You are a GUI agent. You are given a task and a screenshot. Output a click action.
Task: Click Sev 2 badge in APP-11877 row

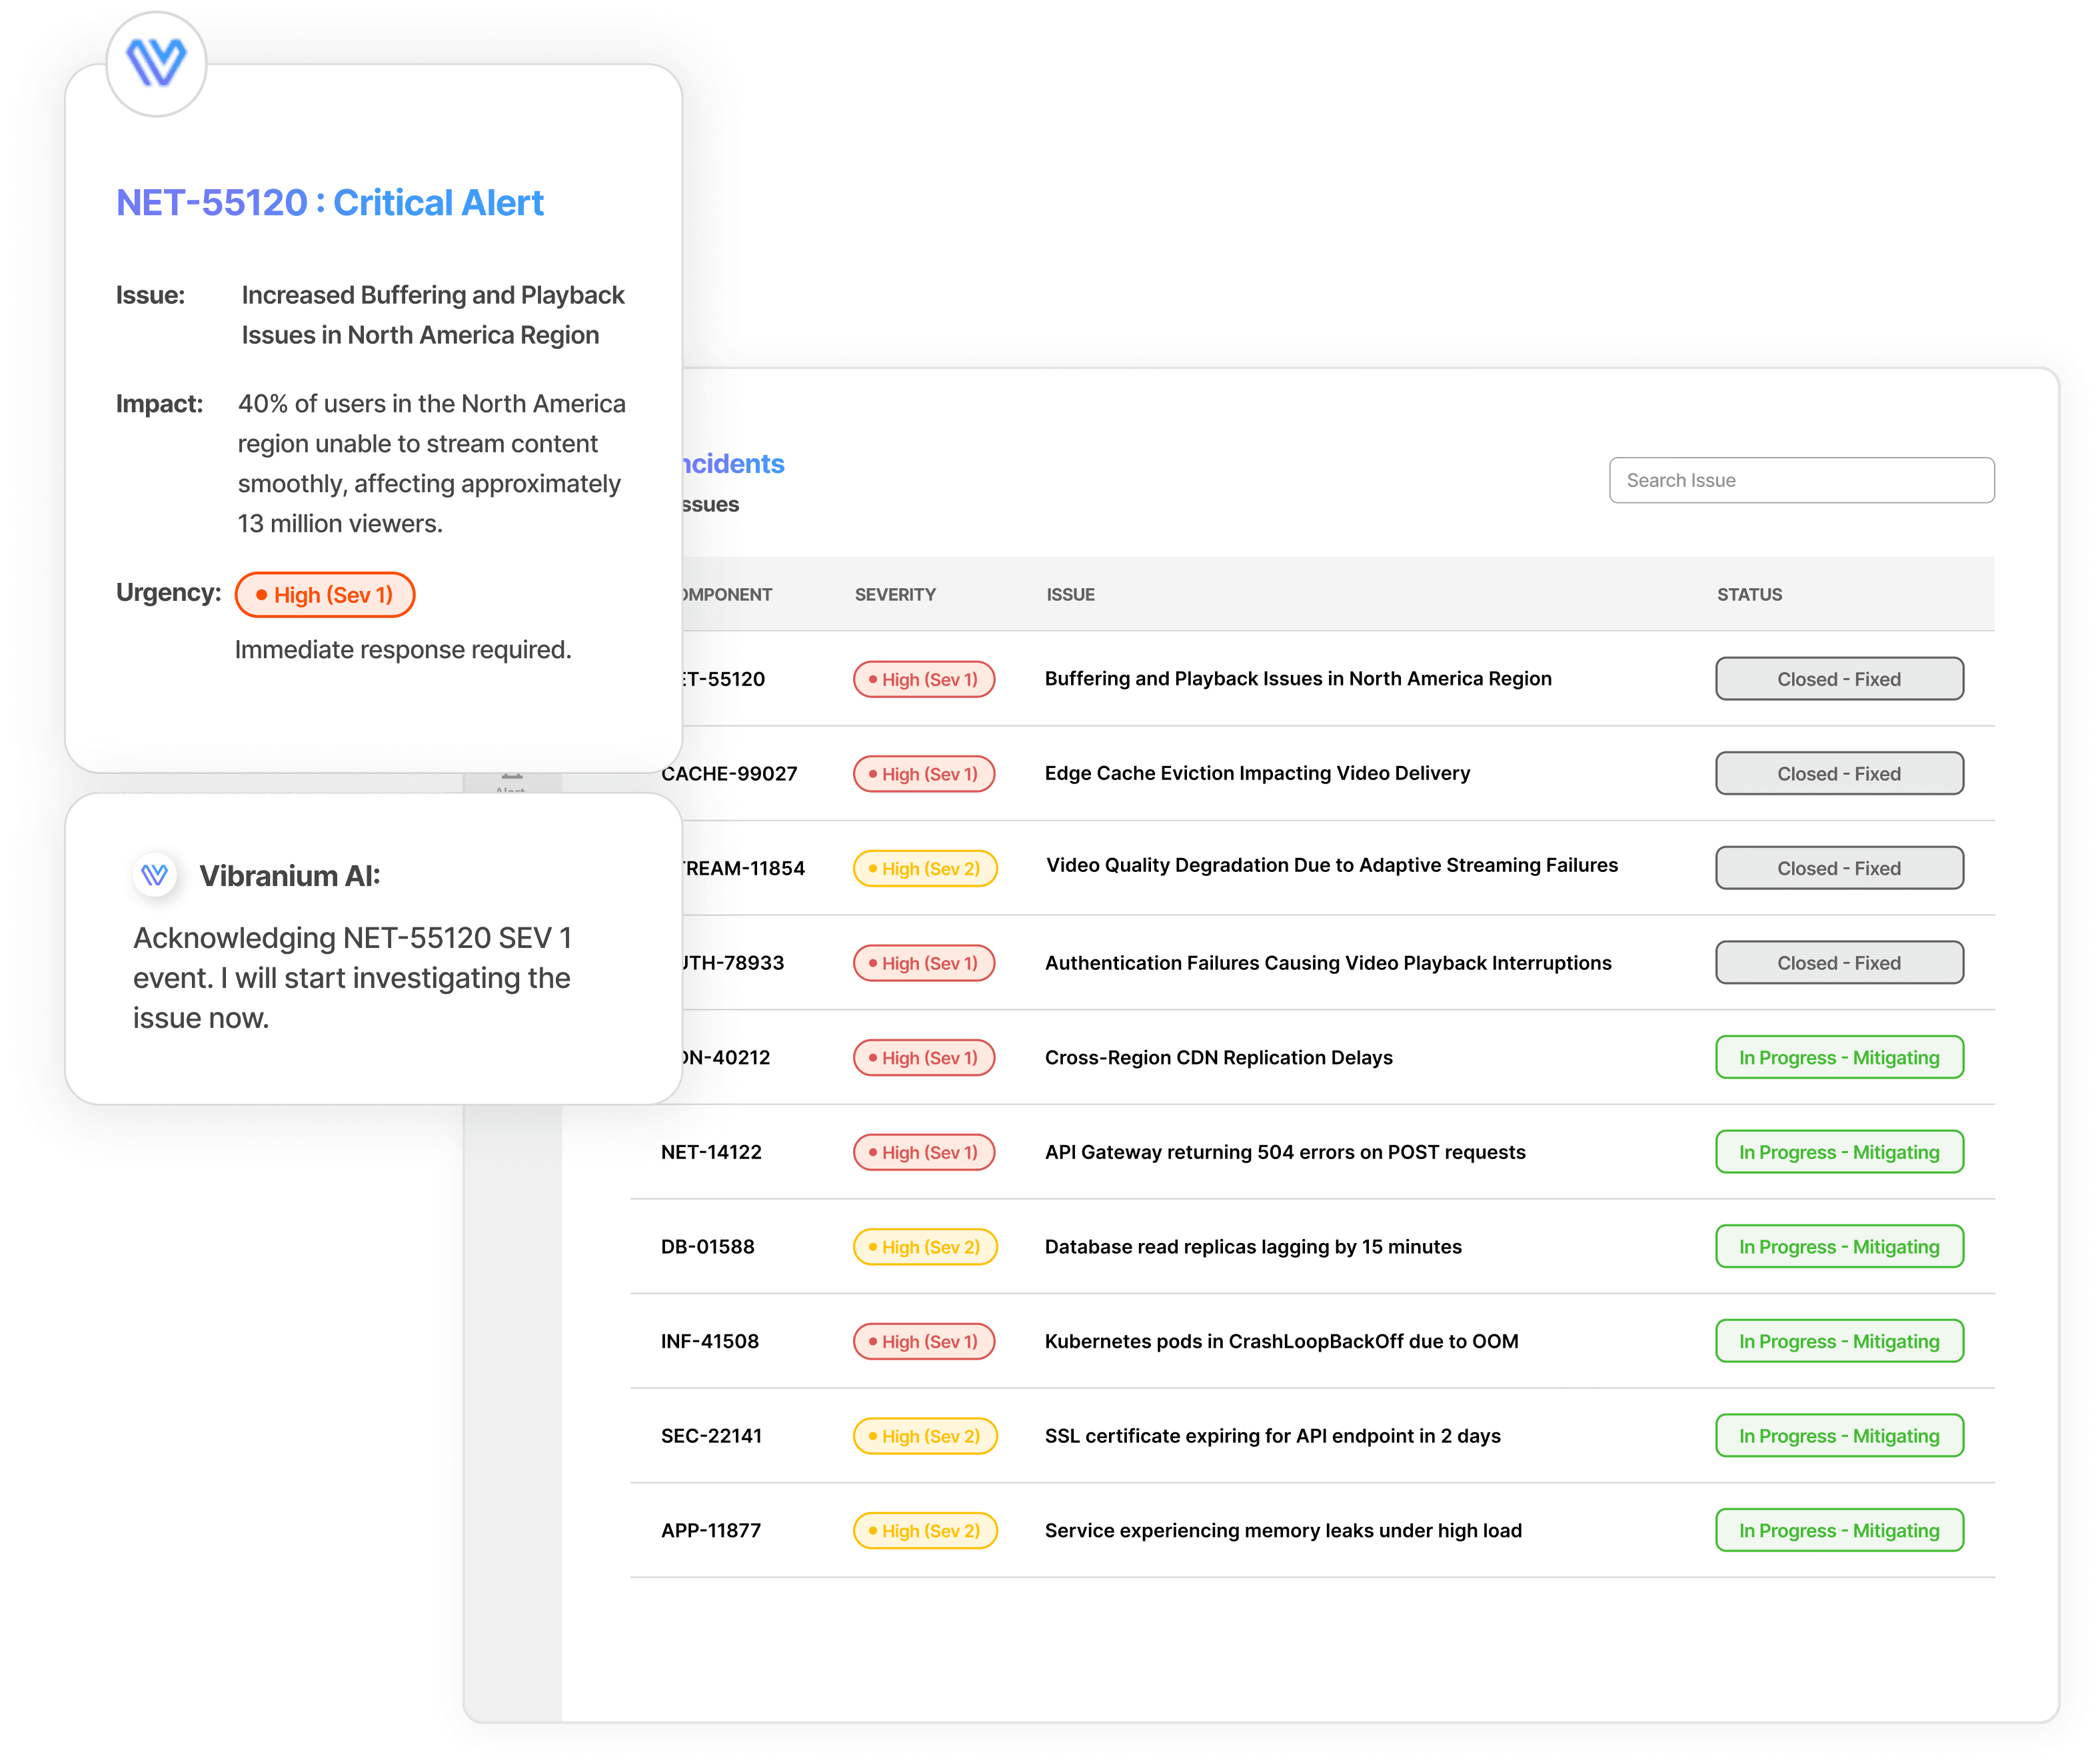pyautogui.click(x=924, y=1531)
